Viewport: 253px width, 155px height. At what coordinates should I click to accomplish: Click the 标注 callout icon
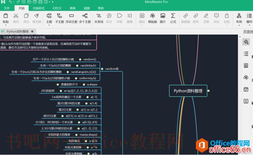point(109,16)
